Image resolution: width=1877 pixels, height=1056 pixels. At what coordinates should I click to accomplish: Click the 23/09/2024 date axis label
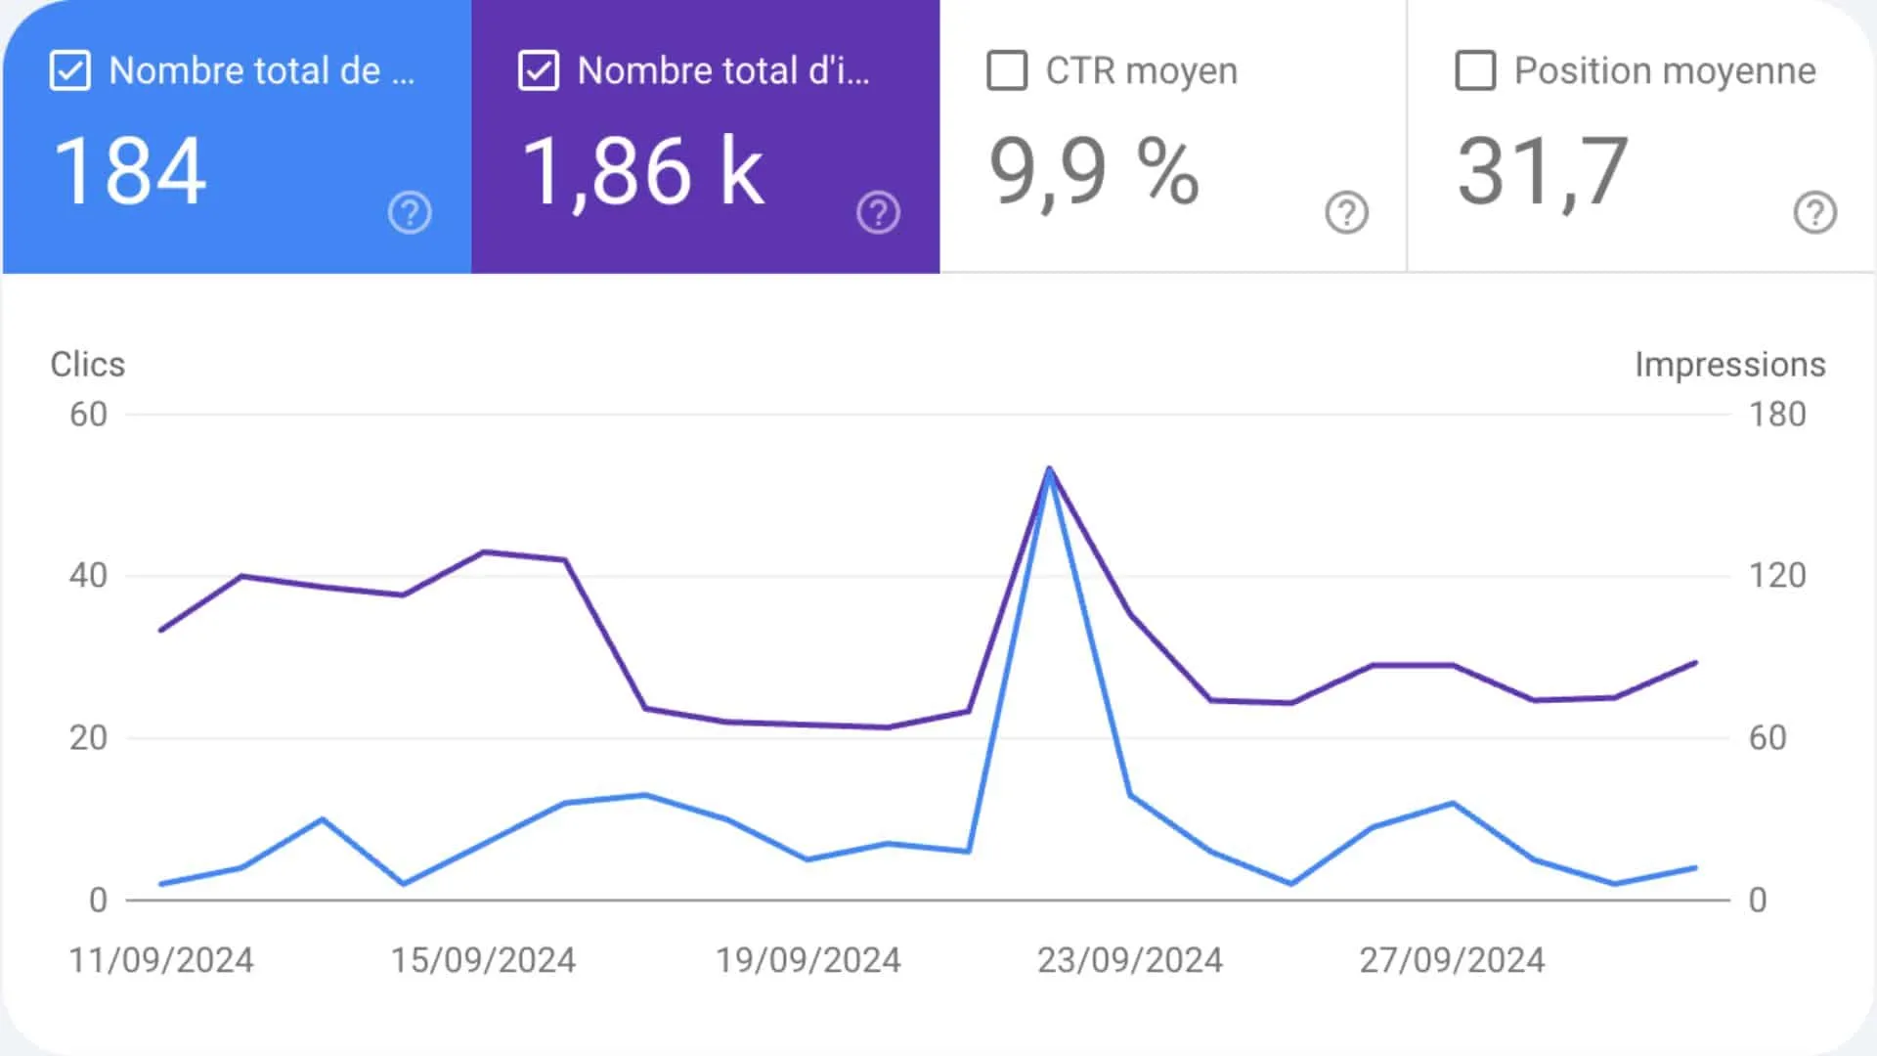point(1129,960)
